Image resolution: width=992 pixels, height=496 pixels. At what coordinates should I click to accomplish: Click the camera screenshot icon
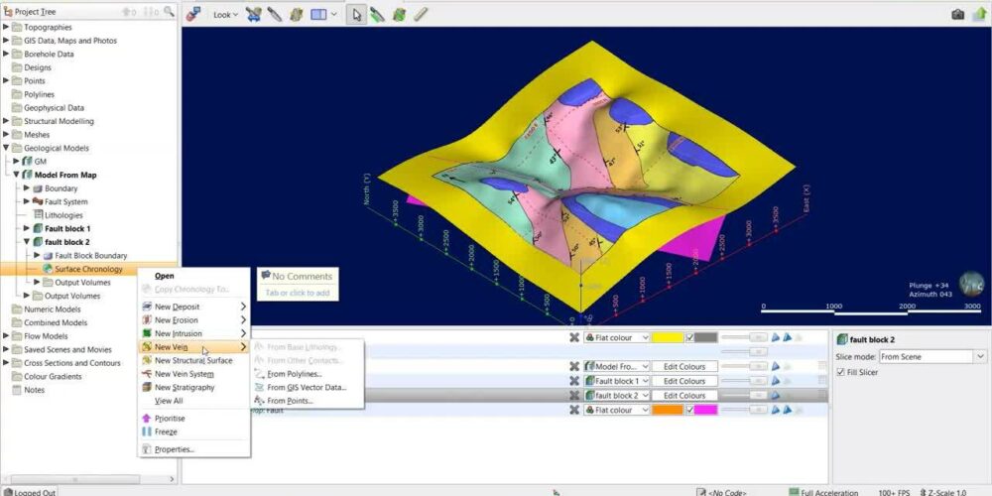pyautogui.click(x=958, y=14)
